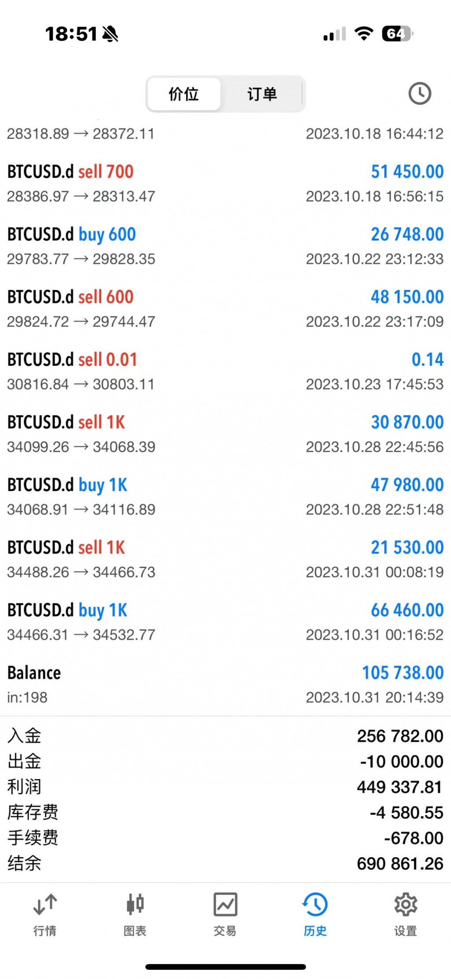This screenshot has height=979, width=451.
Task: Expand the Balance in:198 entry
Action: coord(225,684)
